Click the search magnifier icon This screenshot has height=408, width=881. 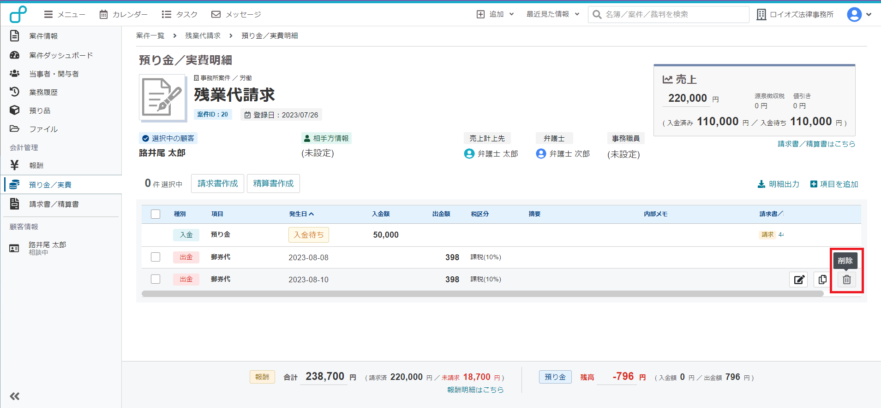click(x=597, y=14)
